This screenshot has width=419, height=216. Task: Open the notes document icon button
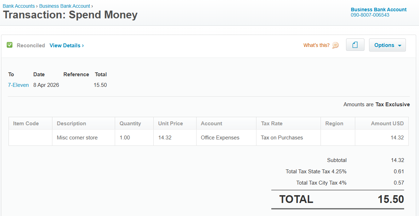coord(355,45)
